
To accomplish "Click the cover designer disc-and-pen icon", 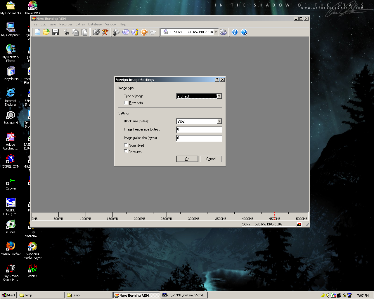I will pyautogui.click(x=117, y=32).
